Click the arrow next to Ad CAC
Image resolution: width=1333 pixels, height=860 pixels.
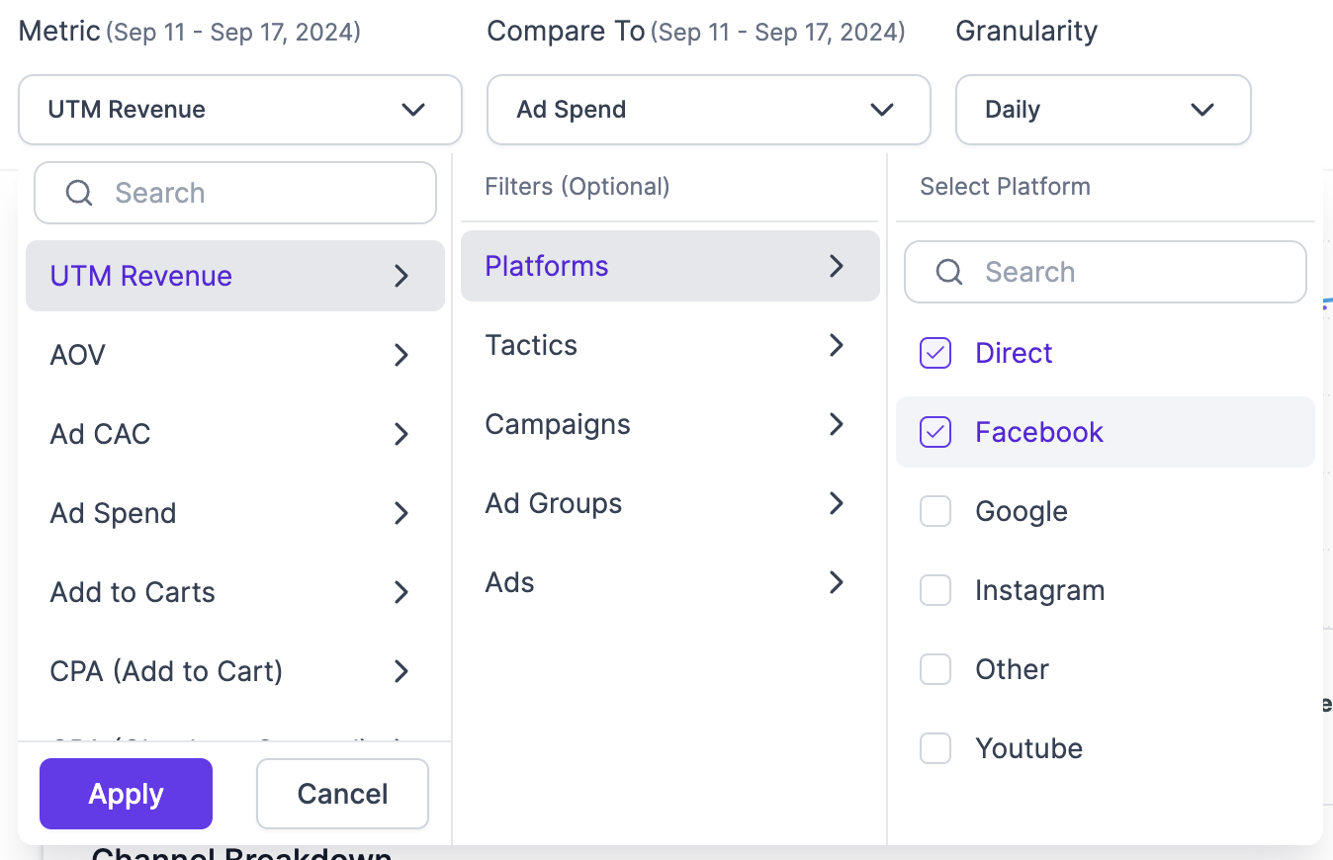click(401, 434)
